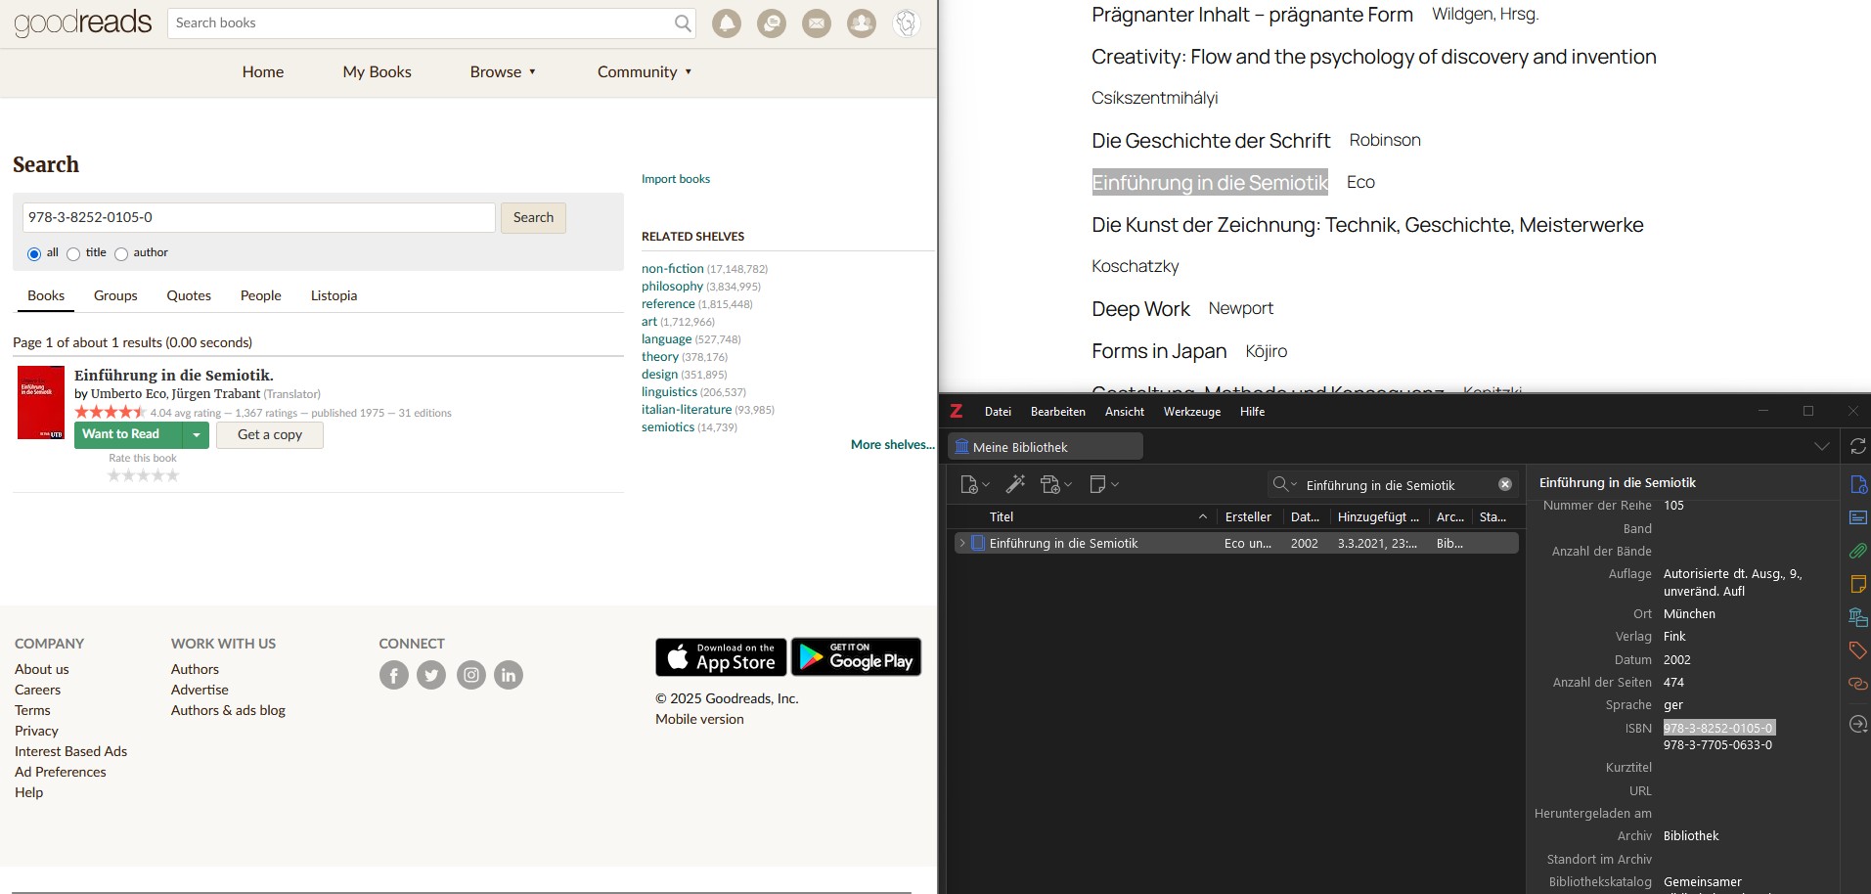The height and width of the screenshot is (894, 1871).
Task: Open Goodreads group discussions icon
Action: pos(772,23)
